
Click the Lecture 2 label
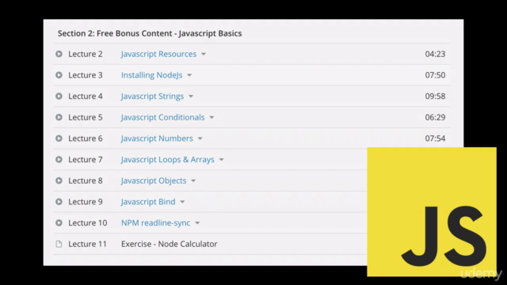click(86, 54)
